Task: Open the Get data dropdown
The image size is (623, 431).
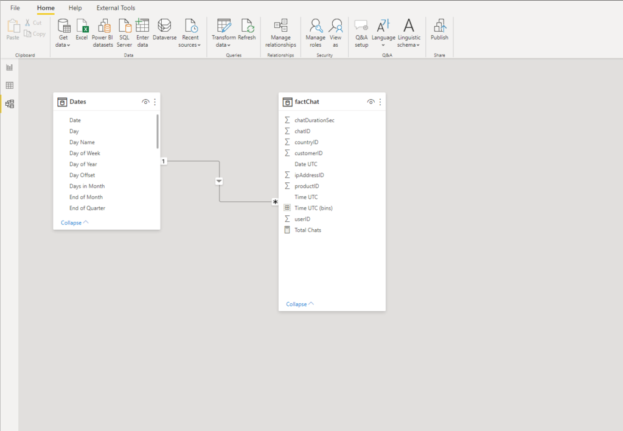Action: coord(63,41)
